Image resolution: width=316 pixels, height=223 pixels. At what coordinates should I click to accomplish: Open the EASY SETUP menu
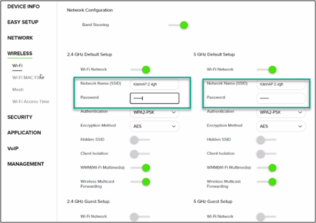point(23,22)
